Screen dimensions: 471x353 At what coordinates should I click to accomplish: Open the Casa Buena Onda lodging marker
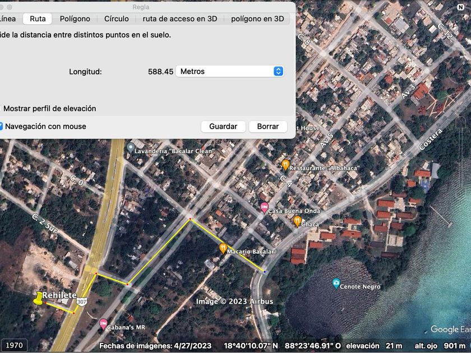(264, 208)
